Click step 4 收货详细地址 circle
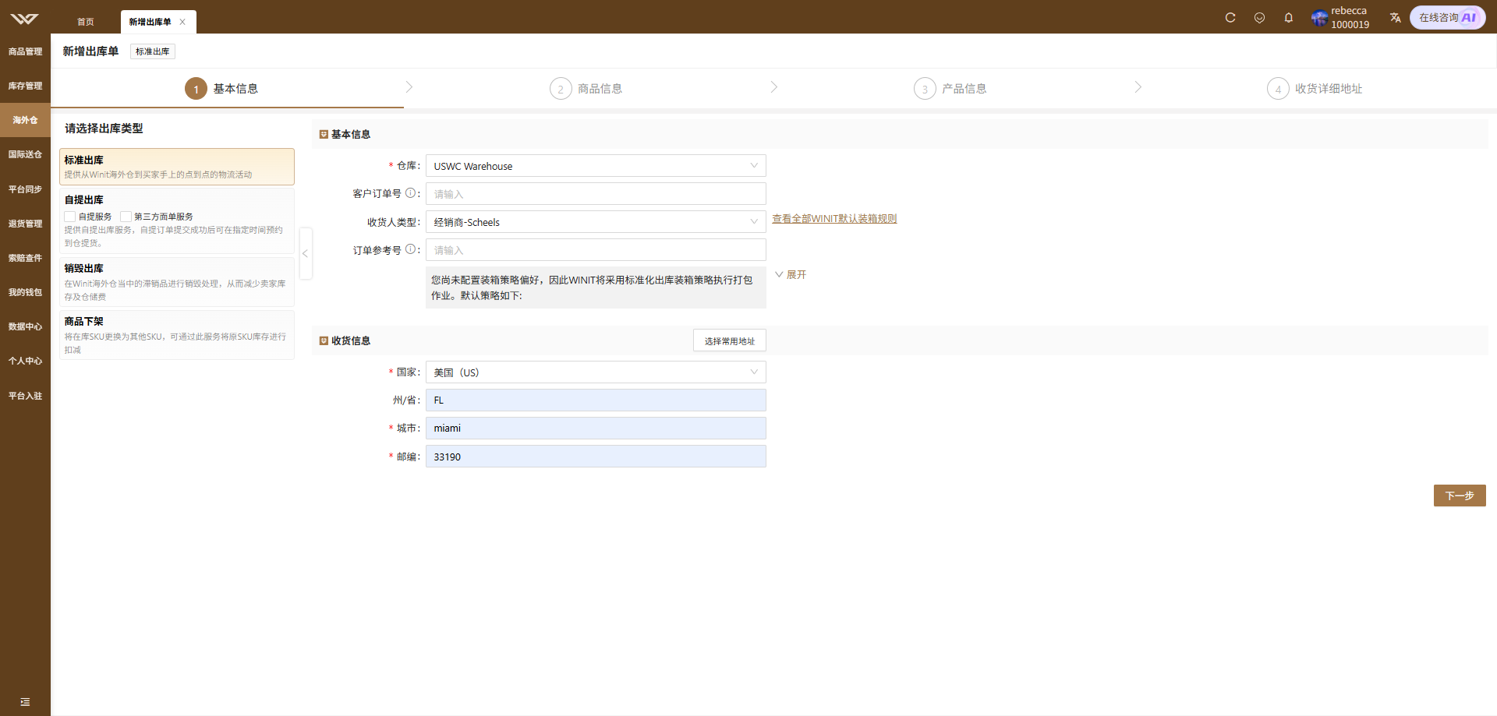1497x716 pixels. (x=1278, y=89)
